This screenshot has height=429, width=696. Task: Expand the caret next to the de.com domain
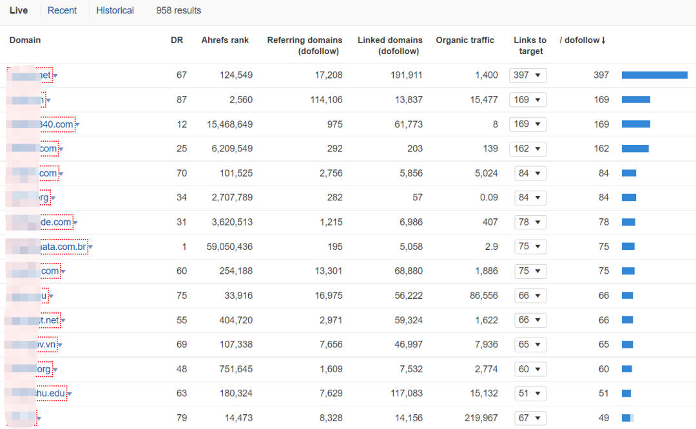75,223
